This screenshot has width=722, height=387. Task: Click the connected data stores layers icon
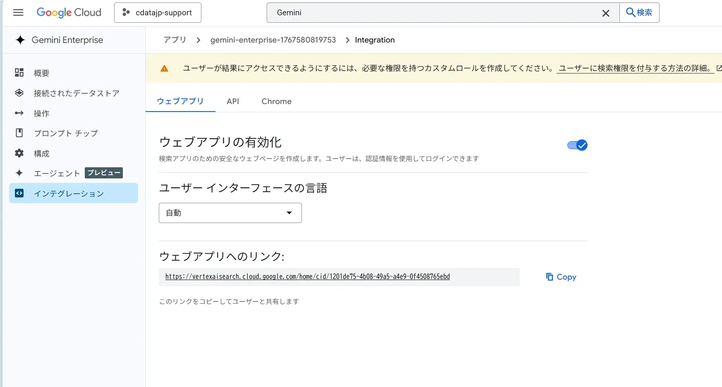pyautogui.click(x=19, y=93)
